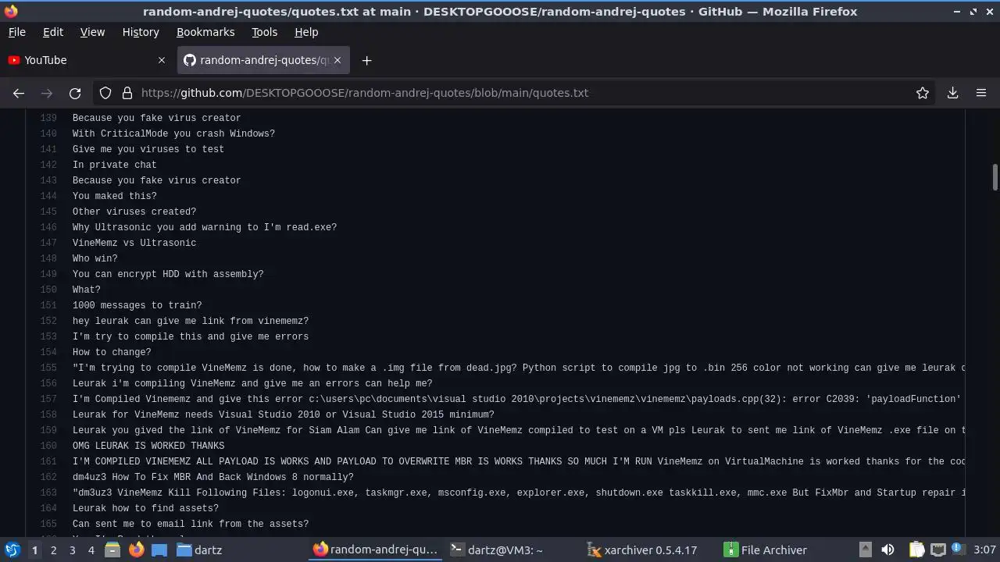Open a new browser tab
Screen dimensions: 1000x562
[x=366, y=60]
